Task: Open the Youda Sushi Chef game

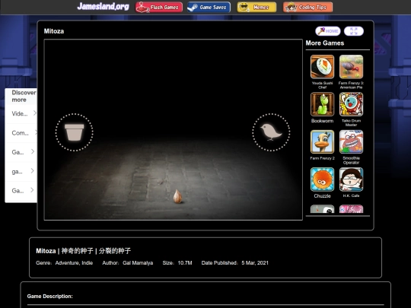Action: [x=322, y=67]
